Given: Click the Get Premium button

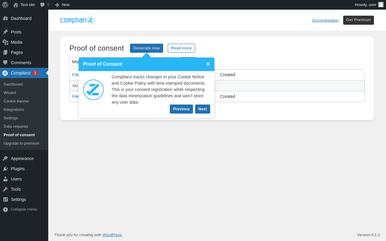Looking at the screenshot, I should point(359,20).
